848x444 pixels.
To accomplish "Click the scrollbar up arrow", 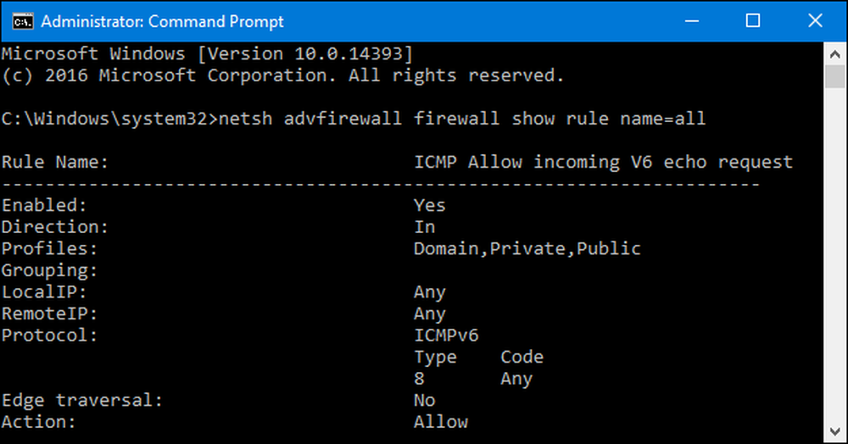I will tap(835, 54).
